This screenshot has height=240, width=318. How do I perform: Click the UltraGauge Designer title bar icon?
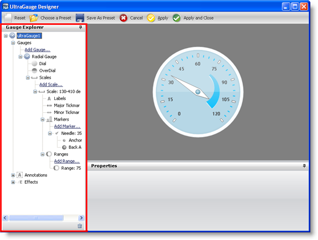[x=6, y=7]
